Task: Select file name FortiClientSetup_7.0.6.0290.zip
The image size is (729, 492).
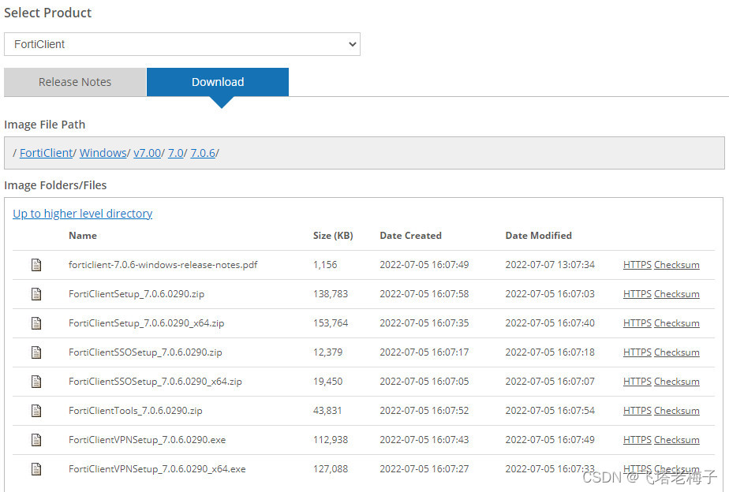Action: [136, 294]
